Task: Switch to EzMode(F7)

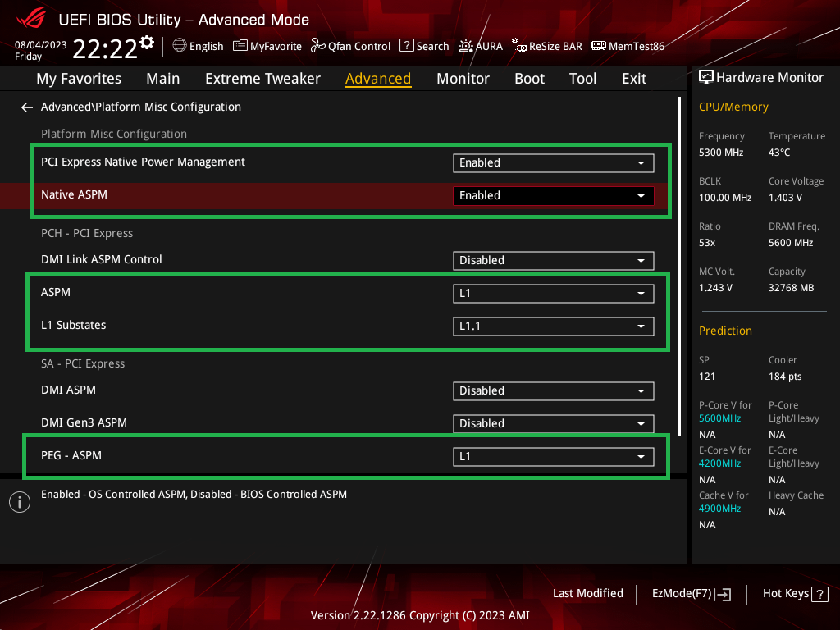Action: tap(691, 594)
